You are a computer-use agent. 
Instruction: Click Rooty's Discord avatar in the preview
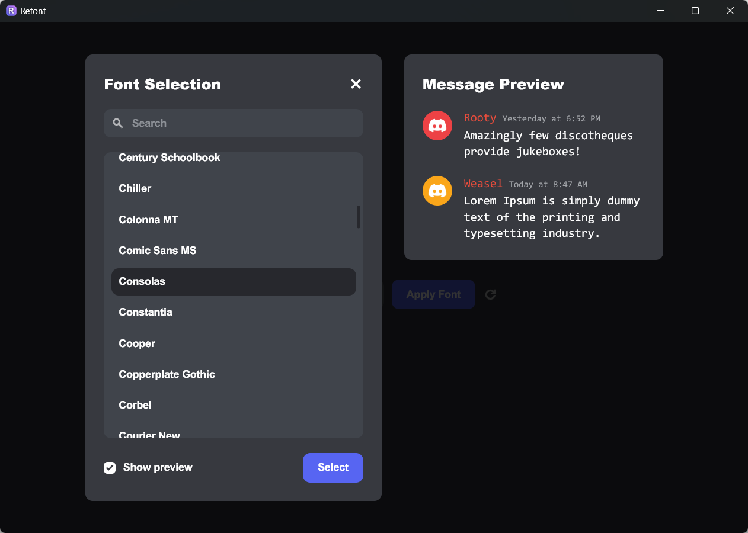(x=437, y=126)
